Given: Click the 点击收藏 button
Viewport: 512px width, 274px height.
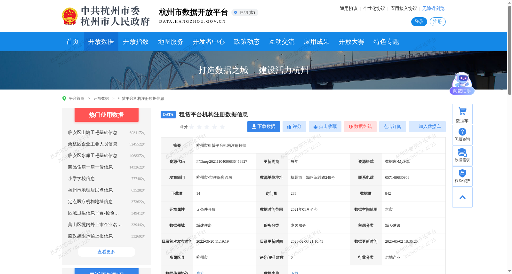Looking at the screenshot, I should click(x=325, y=127).
